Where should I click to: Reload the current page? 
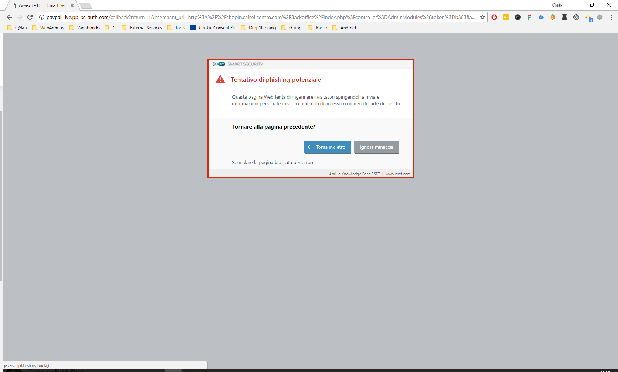[x=30, y=17]
